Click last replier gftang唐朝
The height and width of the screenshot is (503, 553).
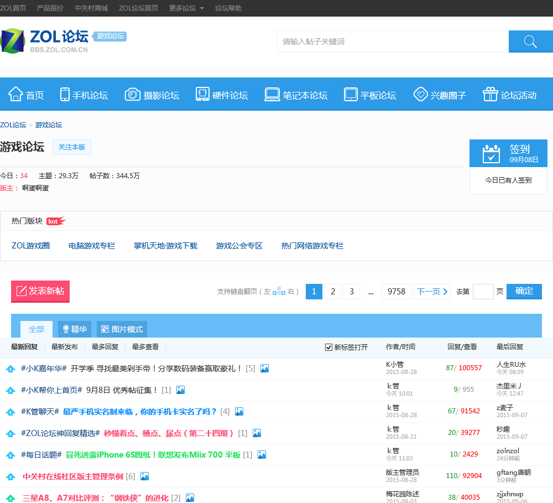coord(514,473)
